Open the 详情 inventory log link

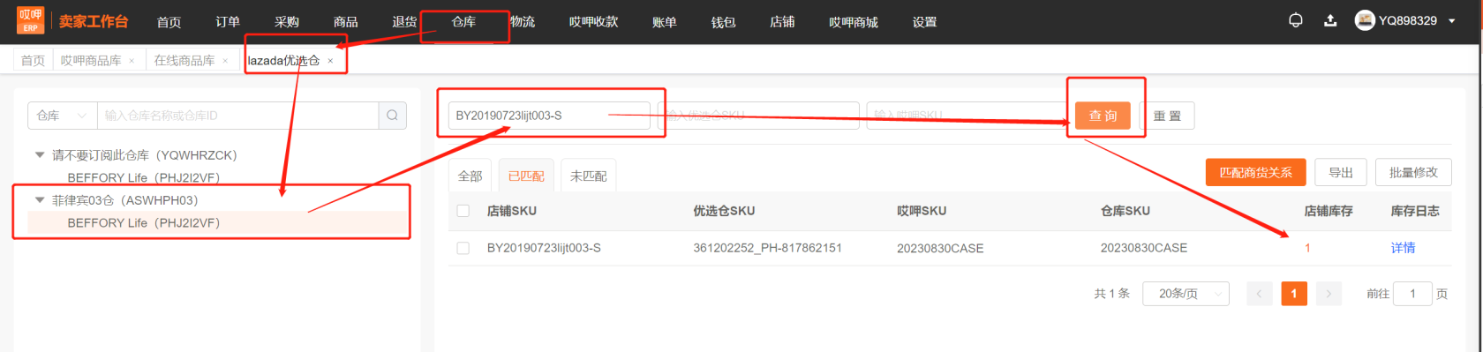point(1403,248)
